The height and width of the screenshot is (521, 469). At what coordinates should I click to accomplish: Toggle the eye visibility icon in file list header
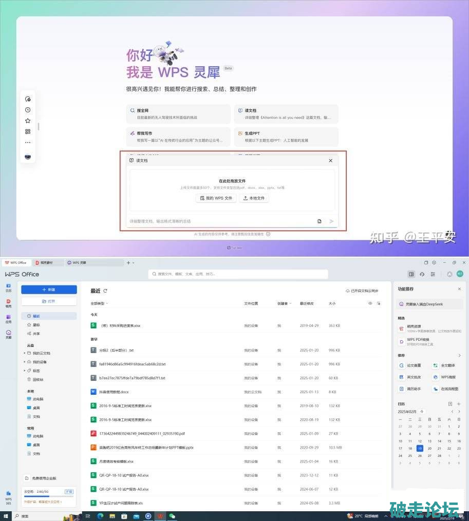[x=370, y=303]
